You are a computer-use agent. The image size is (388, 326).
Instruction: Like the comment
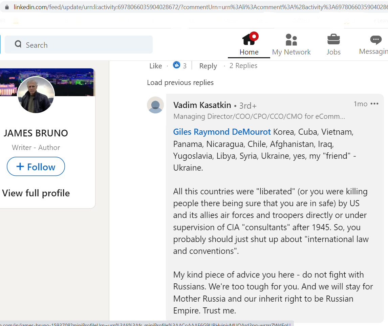pos(156,66)
